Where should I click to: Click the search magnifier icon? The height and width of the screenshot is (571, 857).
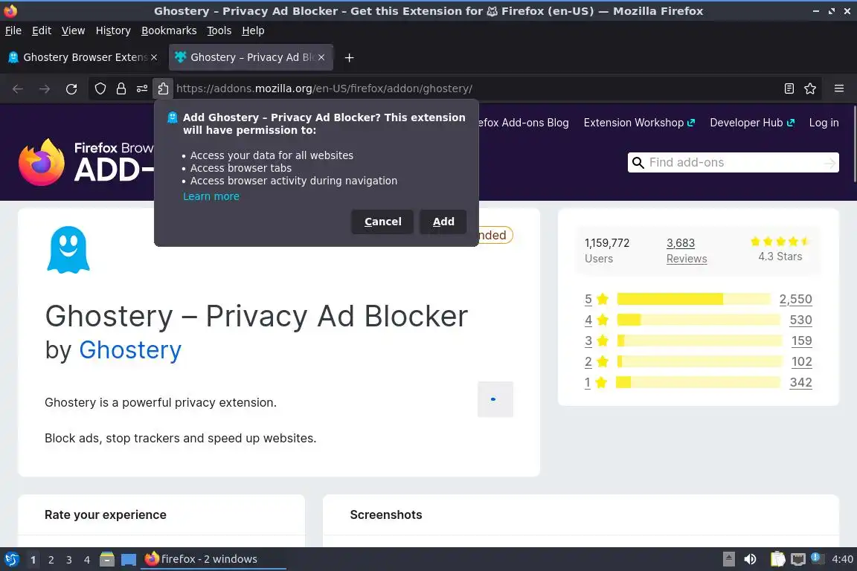point(638,163)
